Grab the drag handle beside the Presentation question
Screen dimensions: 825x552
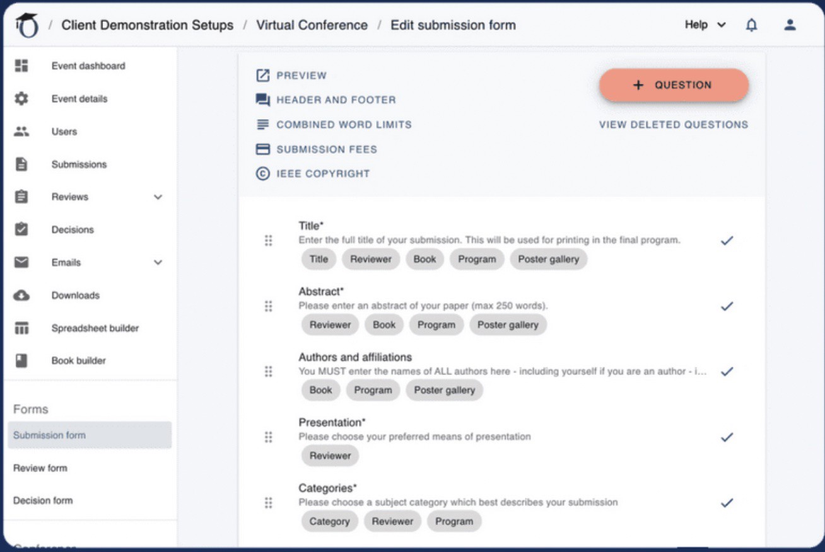(x=269, y=437)
